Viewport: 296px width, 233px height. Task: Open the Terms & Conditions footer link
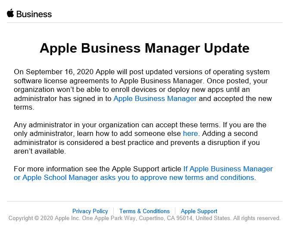click(x=144, y=211)
